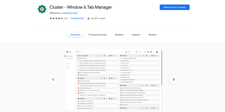Open Settings in the preview sidebar

click(x=68, y=63)
